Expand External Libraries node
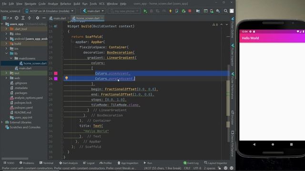 tap(2, 123)
